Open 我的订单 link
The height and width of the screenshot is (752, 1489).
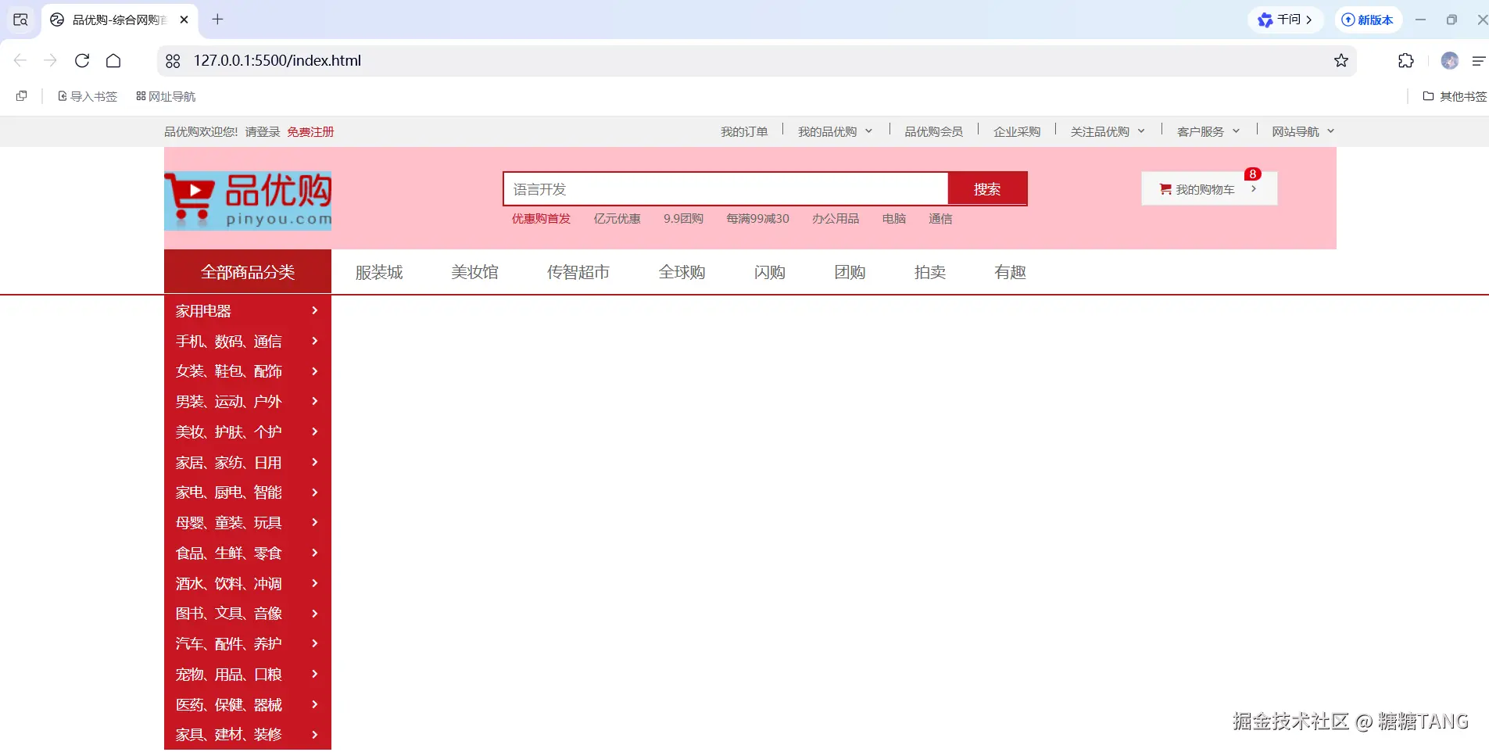coord(744,132)
